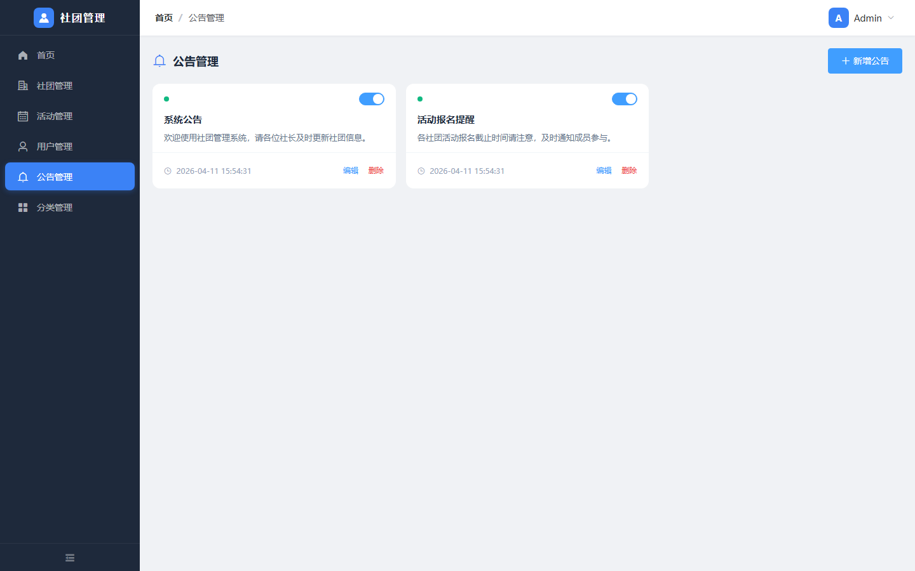
Task: Click the home icon beside 首页
Action: (x=23, y=55)
